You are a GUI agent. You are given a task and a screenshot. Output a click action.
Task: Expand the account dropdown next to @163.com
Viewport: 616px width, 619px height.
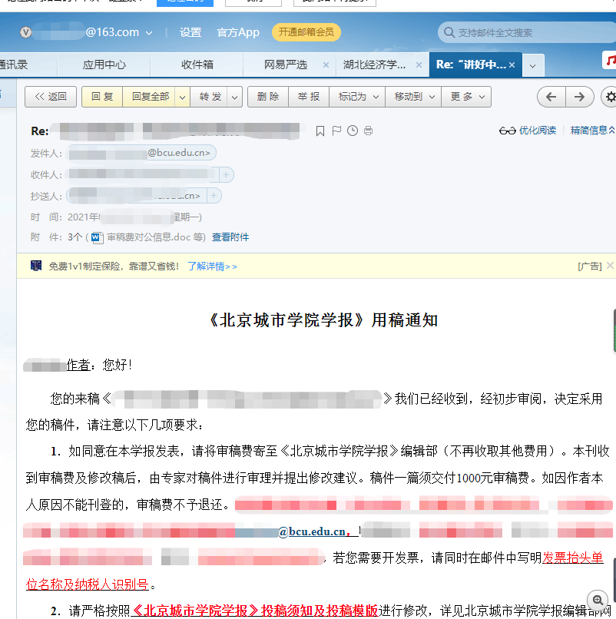[149, 33]
